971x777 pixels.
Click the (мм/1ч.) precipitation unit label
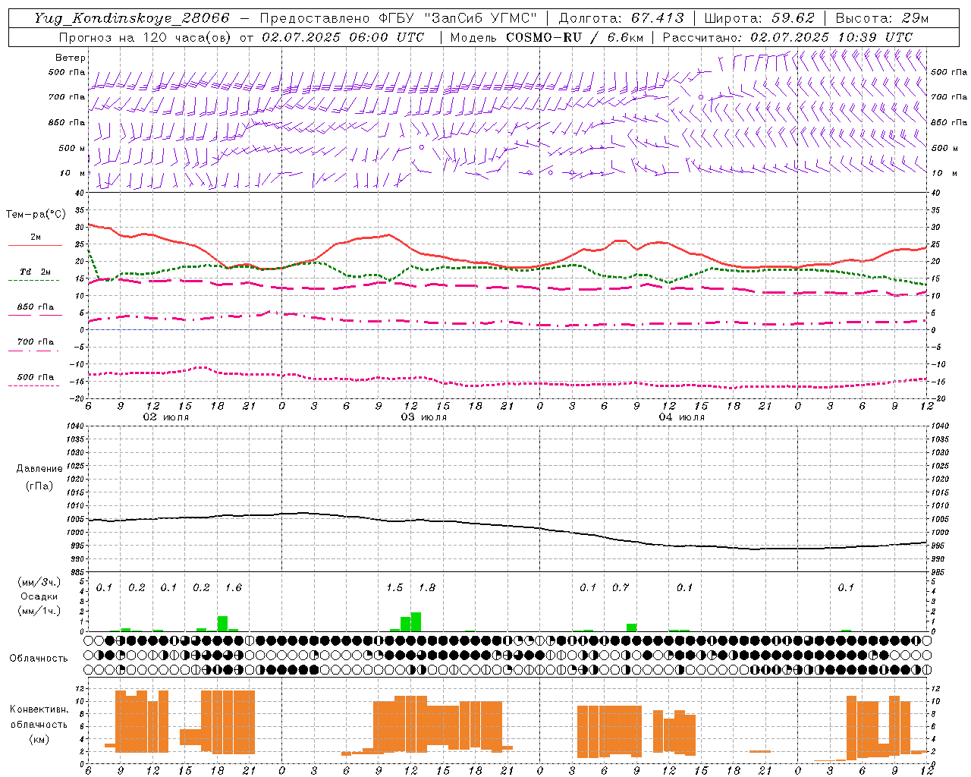coord(39,611)
